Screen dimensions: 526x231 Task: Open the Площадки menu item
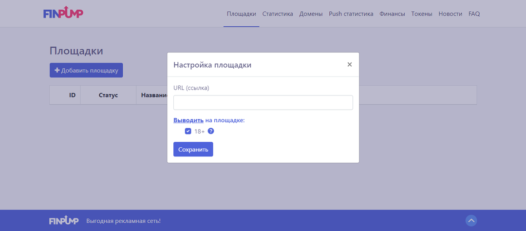point(242,14)
